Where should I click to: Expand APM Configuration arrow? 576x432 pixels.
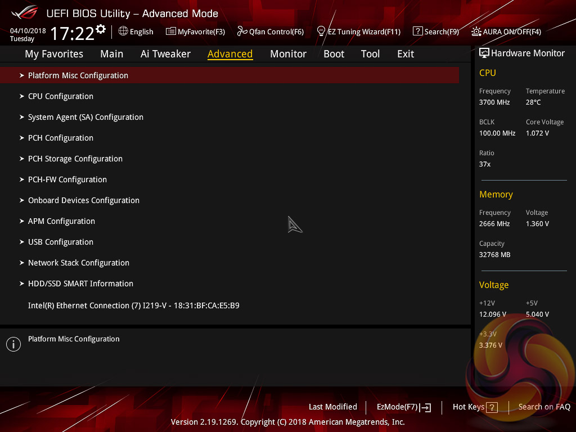point(22,221)
